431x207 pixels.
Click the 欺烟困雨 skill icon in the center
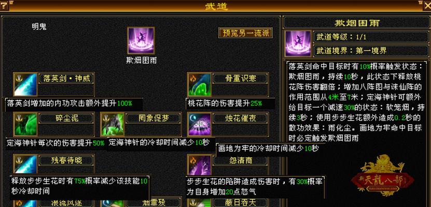tap(141, 40)
